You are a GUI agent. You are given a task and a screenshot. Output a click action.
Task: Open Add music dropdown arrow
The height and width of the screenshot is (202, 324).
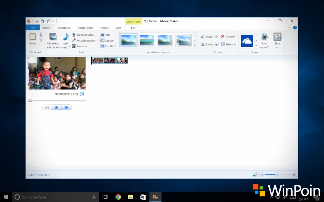tap(69, 47)
